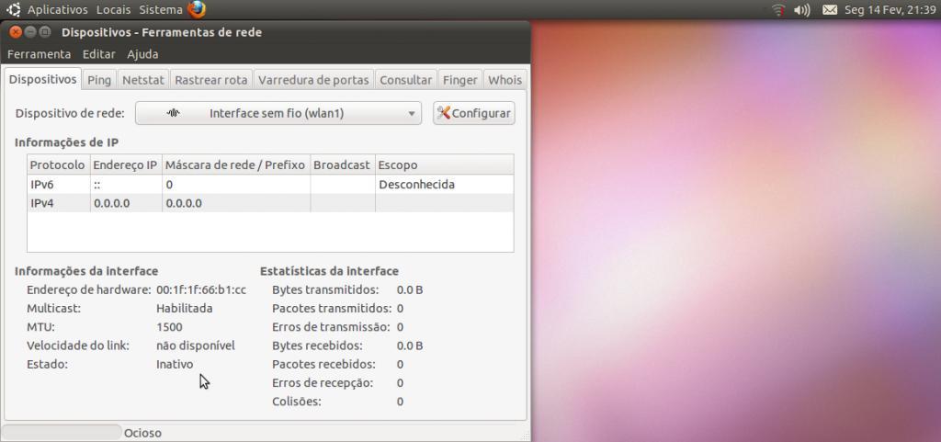Select the Dispositivos tab
This screenshot has width=941, height=442.
[x=42, y=79]
